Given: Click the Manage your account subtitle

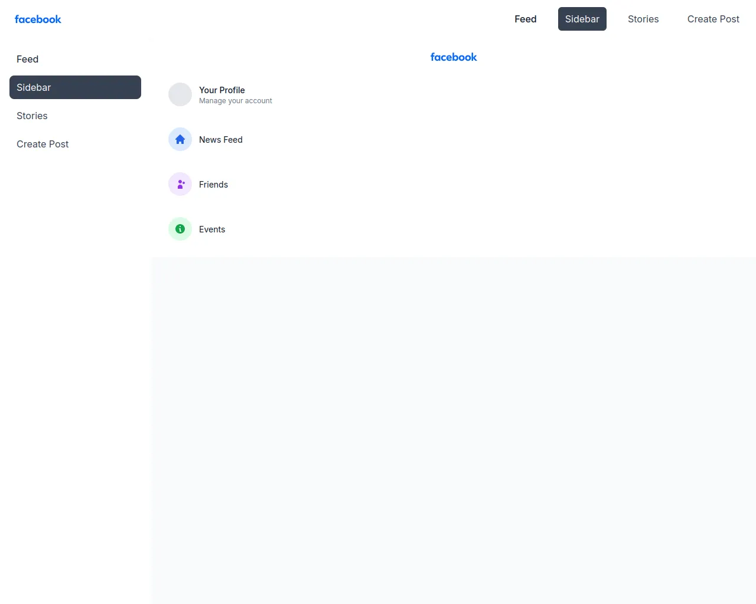Looking at the screenshot, I should point(235,101).
